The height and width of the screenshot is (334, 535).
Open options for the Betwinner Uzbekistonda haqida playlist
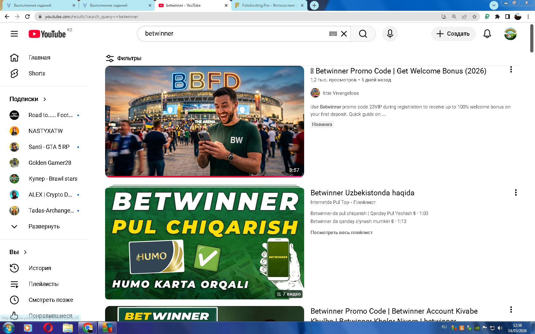point(516,192)
